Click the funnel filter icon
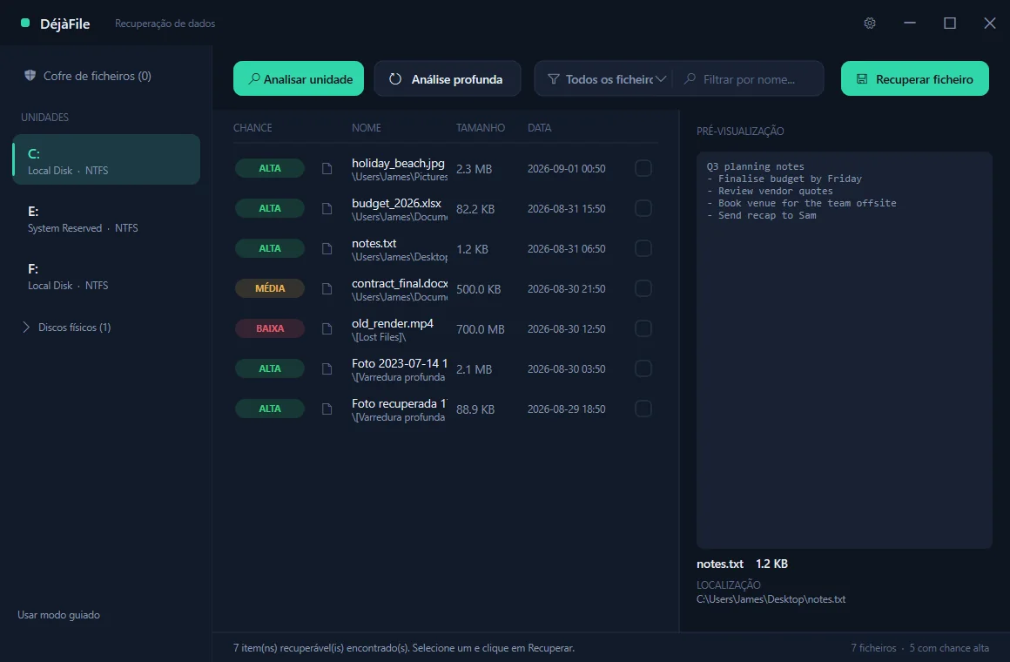Screen dimensions: 1010x662 553,78
